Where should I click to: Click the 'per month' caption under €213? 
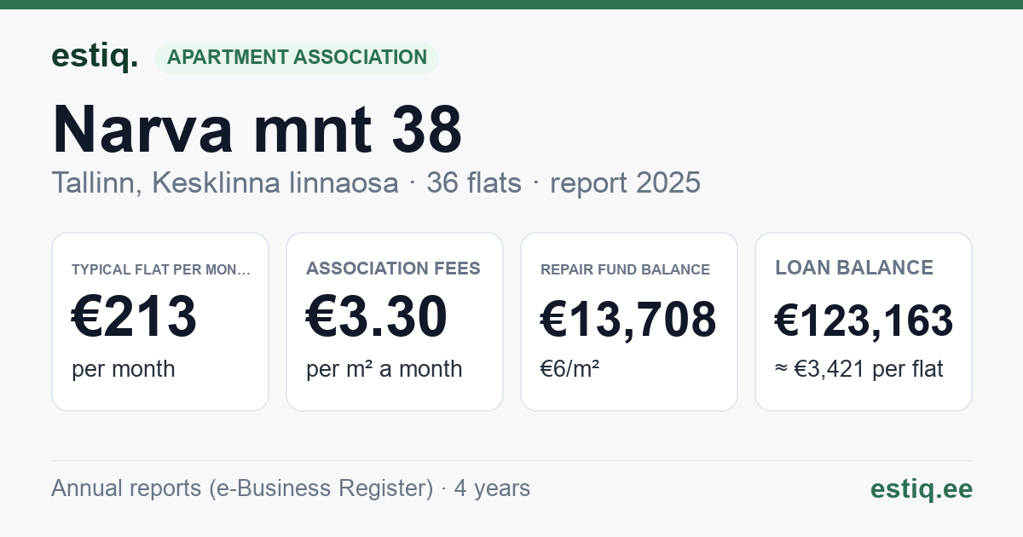point(123,369)
